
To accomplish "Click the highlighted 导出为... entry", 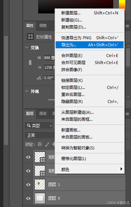I will coord(89,45).
